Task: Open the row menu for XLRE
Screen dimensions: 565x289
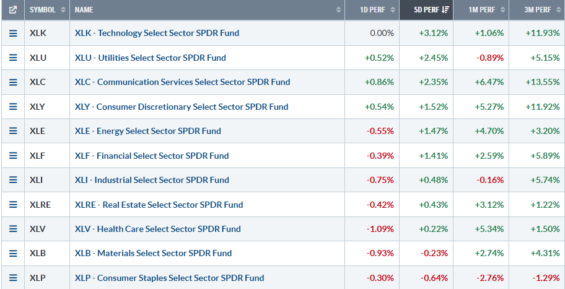Action: pos(13,205)
